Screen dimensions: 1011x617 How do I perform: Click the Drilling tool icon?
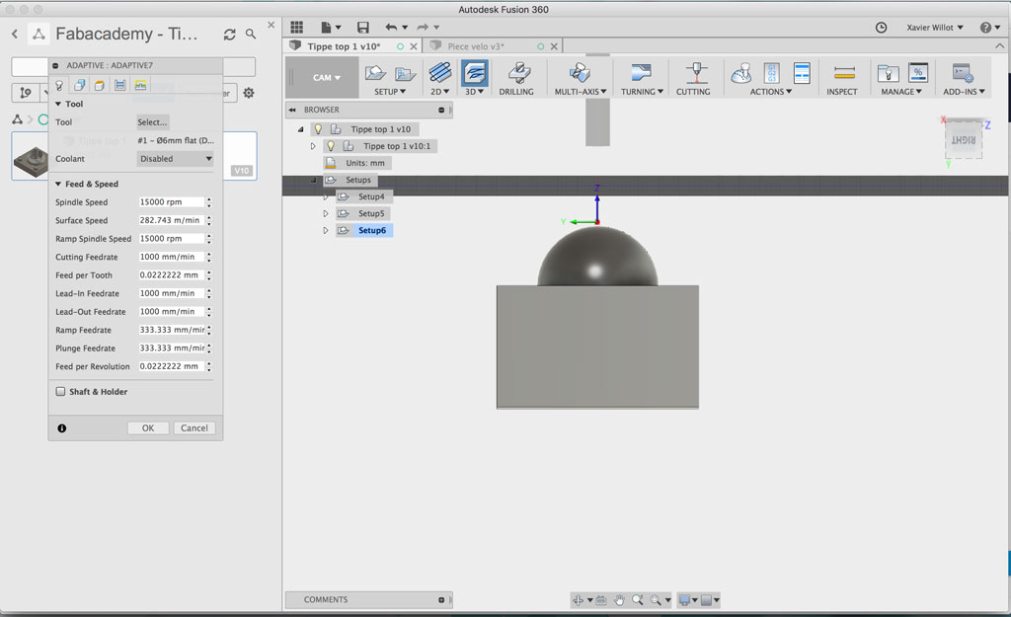coord(517,73)
